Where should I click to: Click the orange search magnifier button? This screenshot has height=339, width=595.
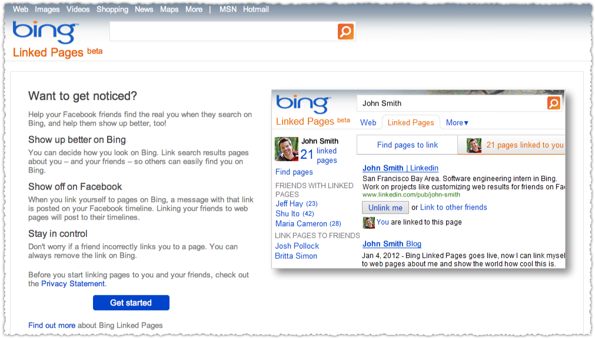345,32
